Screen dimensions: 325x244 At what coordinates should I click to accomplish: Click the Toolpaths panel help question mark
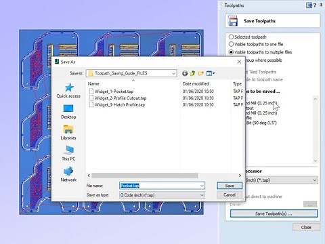[x=315, y=5]
